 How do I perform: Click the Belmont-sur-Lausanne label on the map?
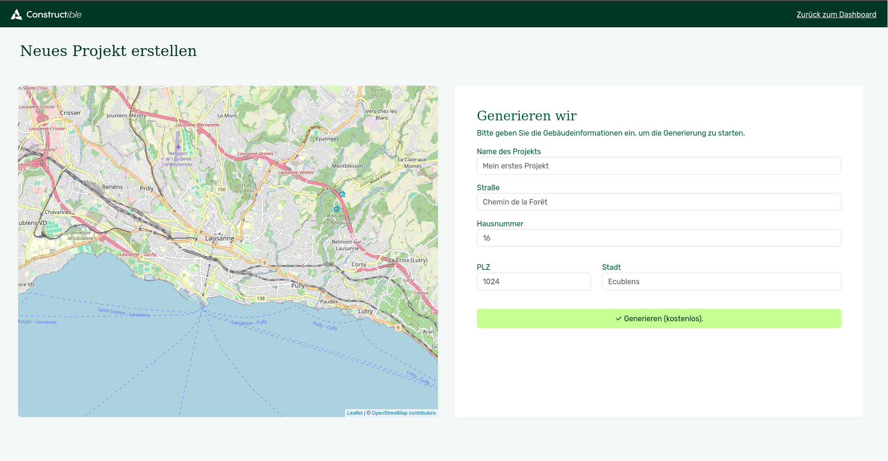pos(347,245)
